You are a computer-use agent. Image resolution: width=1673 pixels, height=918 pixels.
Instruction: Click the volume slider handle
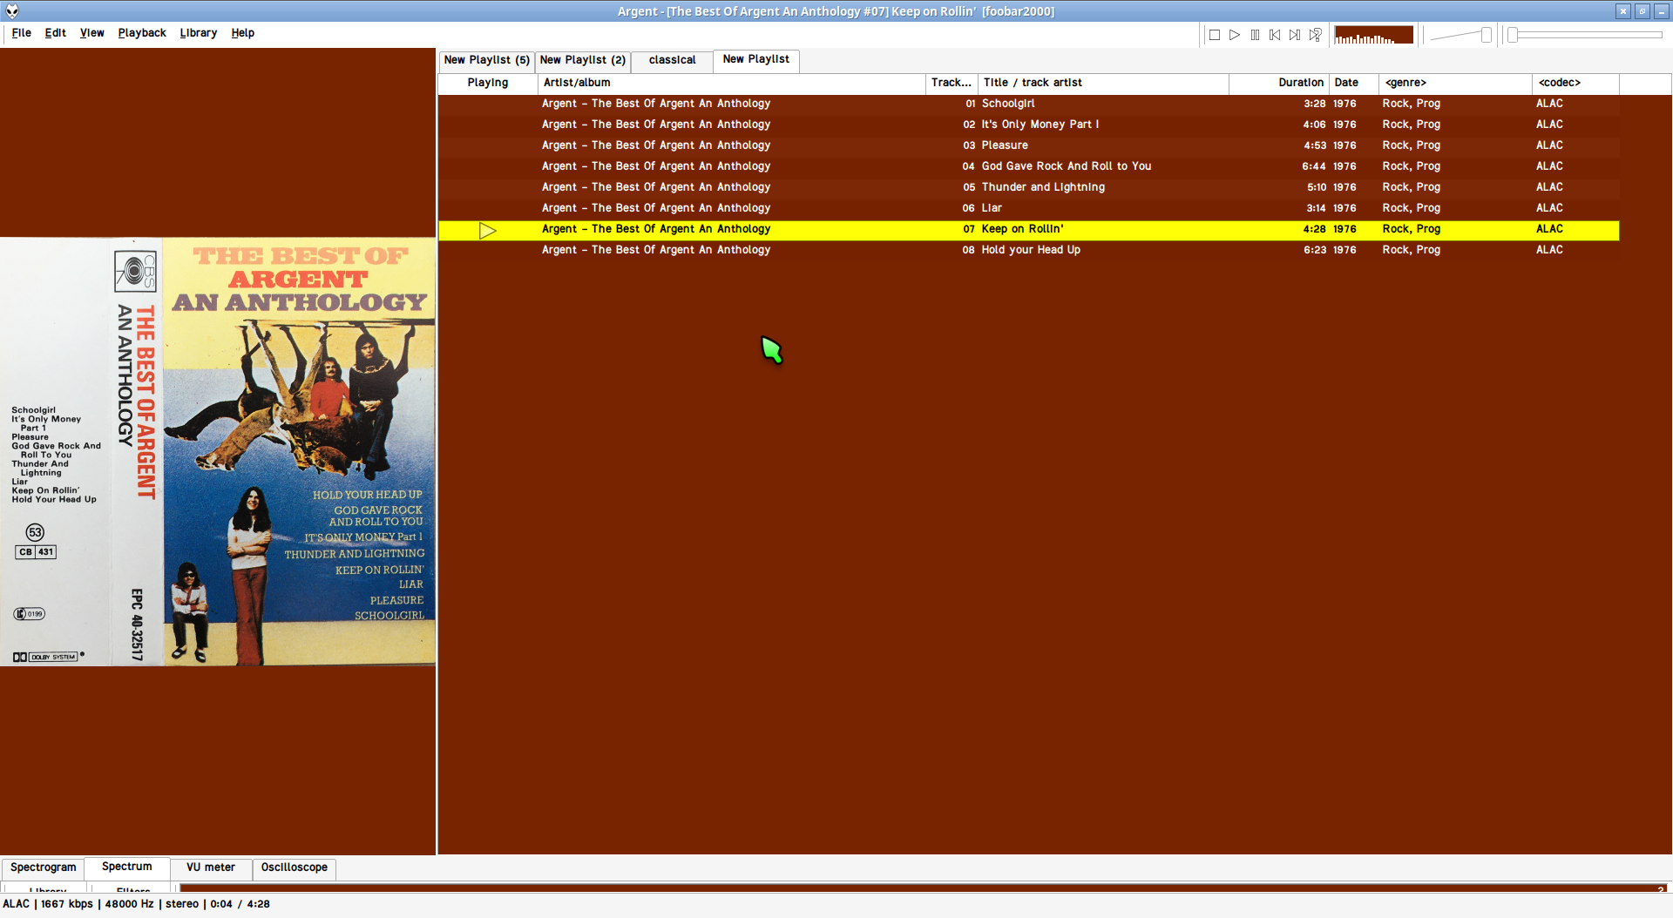pyautogui.click(x=1487, y=35)
